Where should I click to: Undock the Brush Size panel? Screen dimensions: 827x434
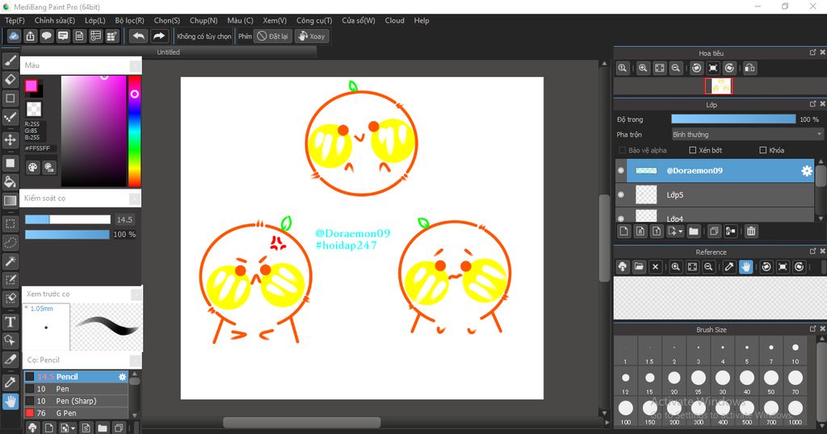coord(812,328)
